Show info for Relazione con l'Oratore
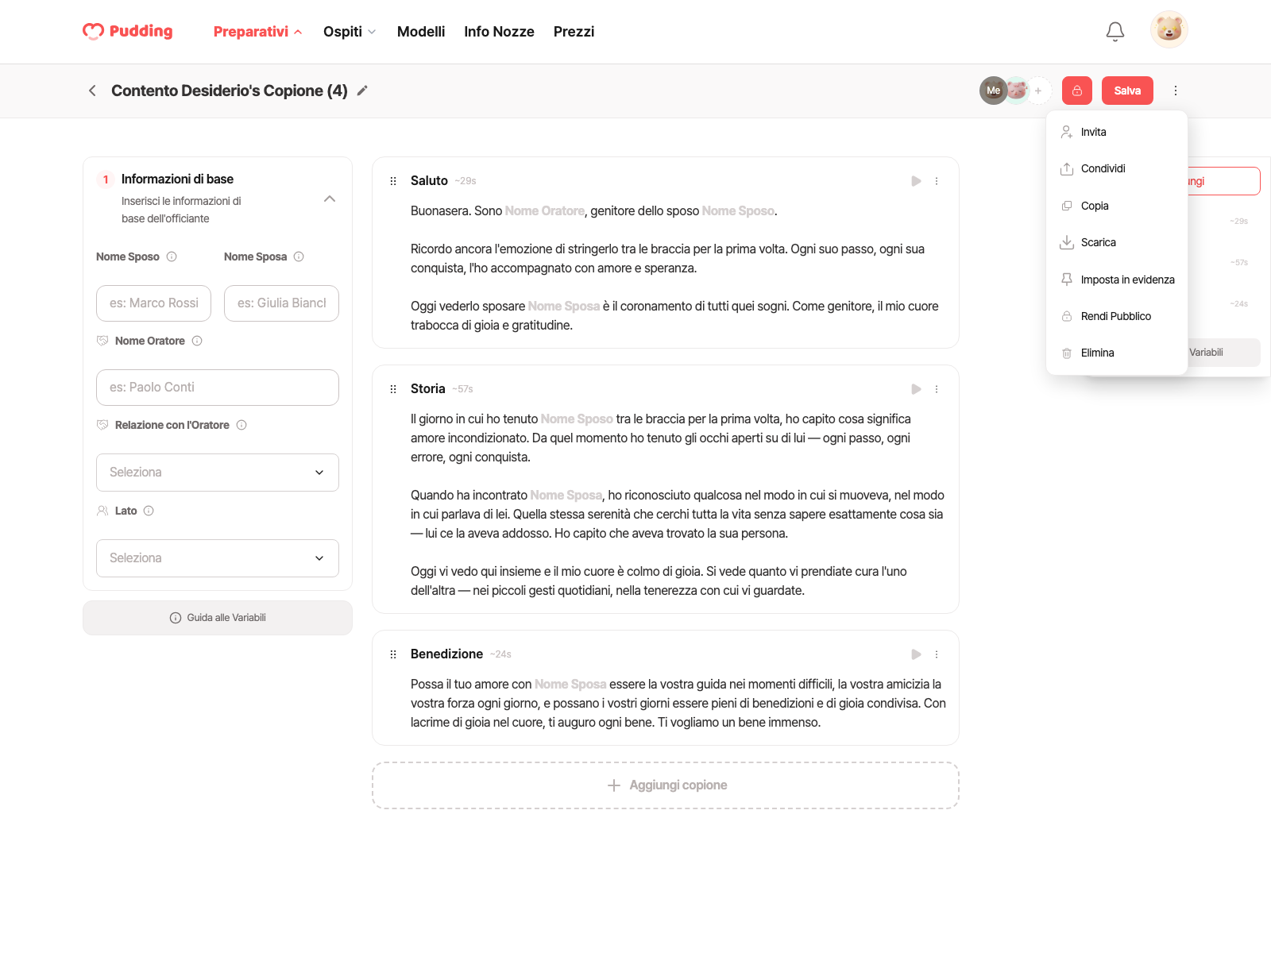The image size is (1271, 953). pyautogui.click(x=241, y=425)
